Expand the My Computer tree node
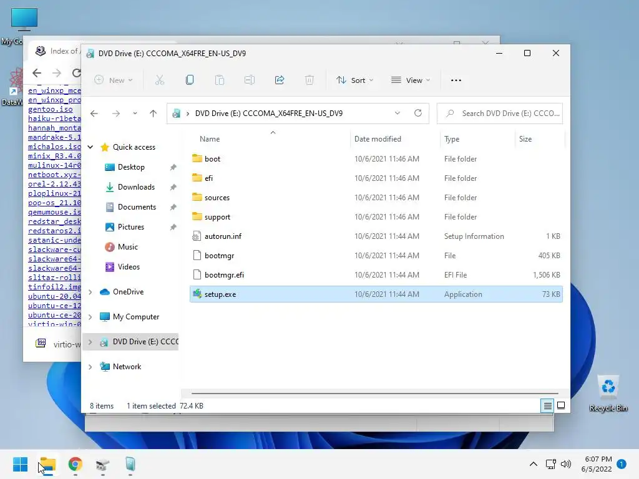The height and width of the screenshot is (479, 639). [x=90, y=317]
